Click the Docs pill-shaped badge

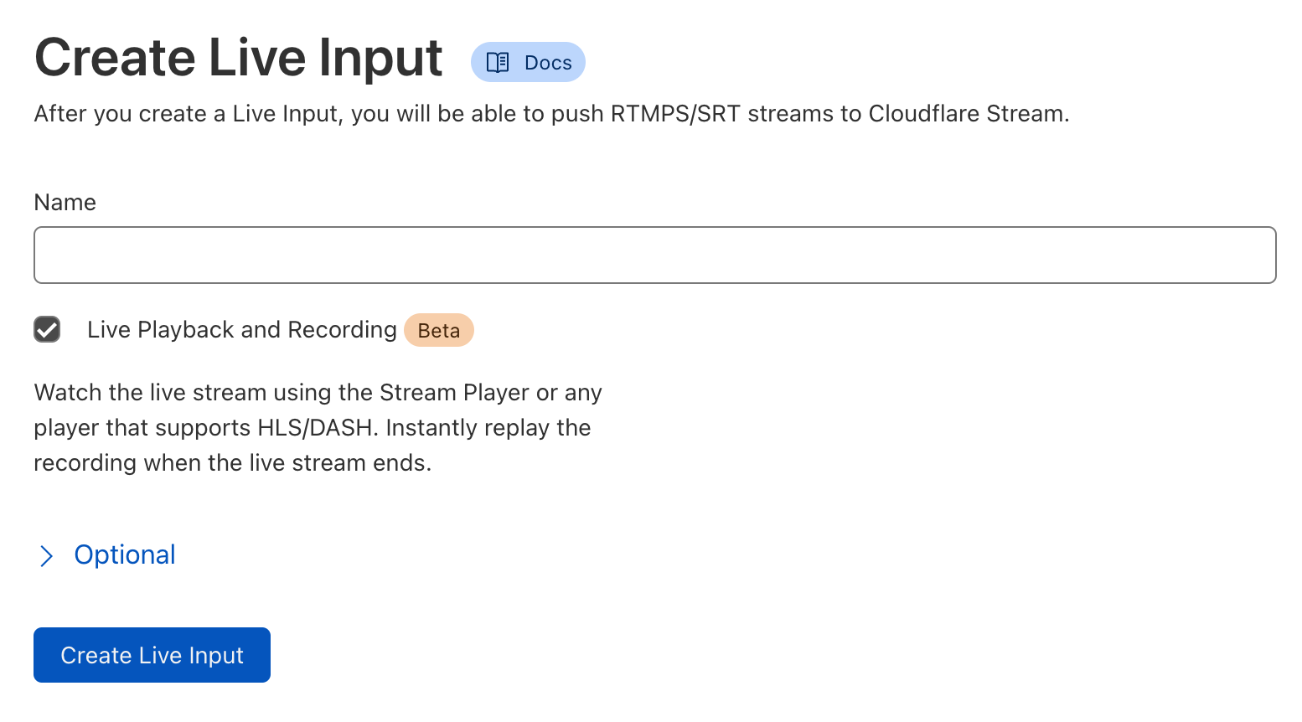(528, 61)
